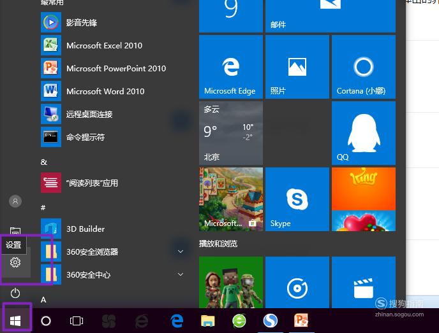Click the 播放和浏览 group header
The width and height of the screenshot is (439, 333).
218,244
